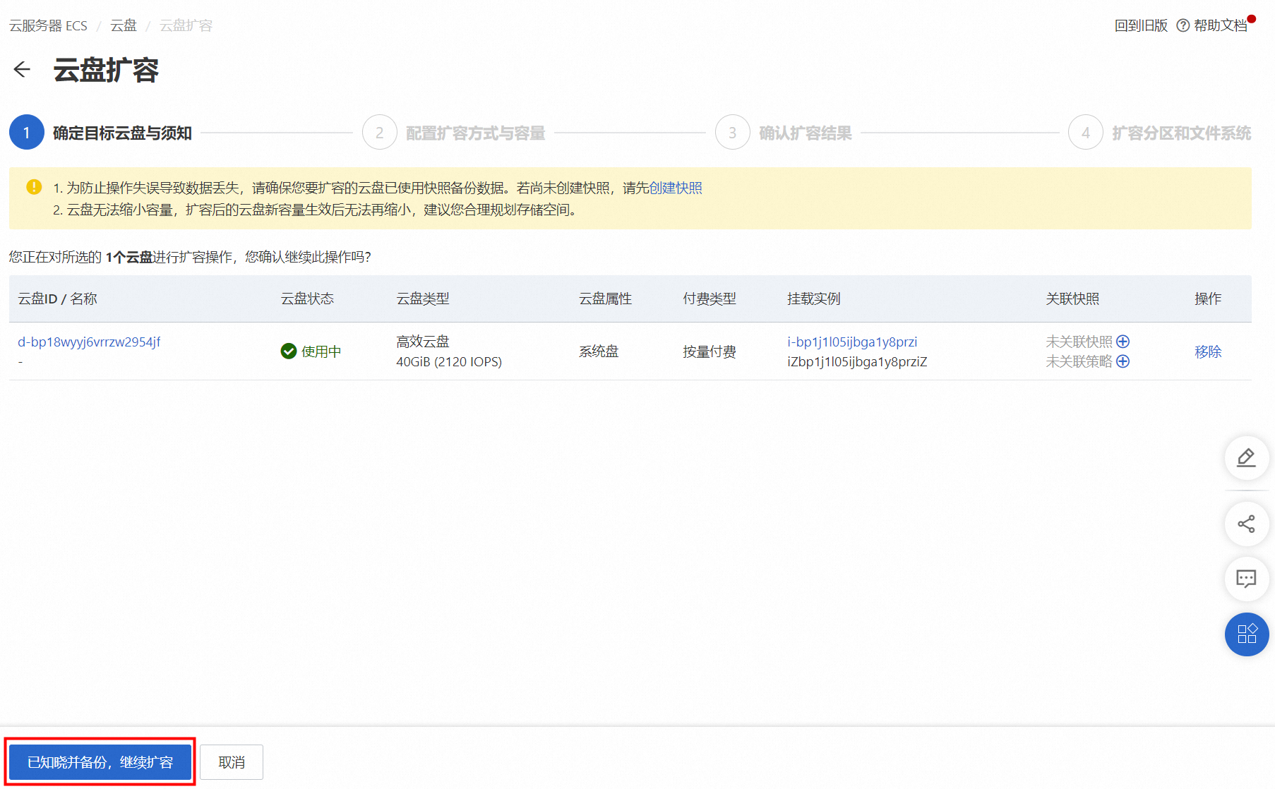Open the 创建快照 link
Screen dimensions: 1275x789
coord(675,188)
